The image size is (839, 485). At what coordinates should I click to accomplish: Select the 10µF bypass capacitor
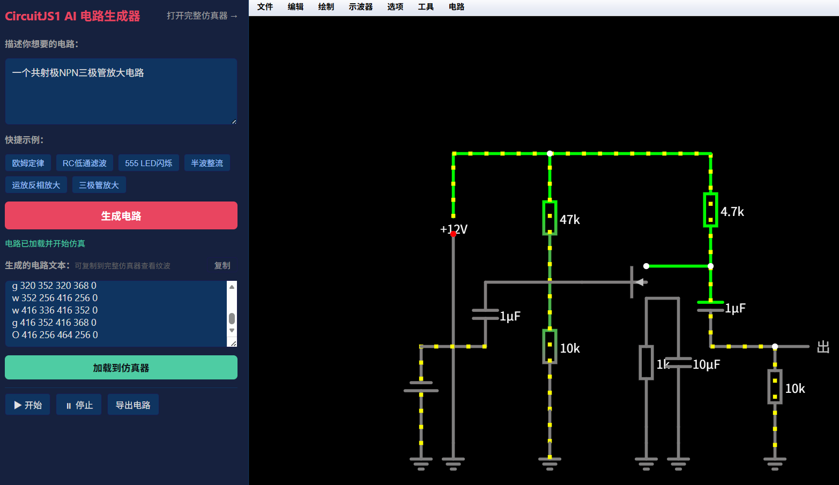678,362
